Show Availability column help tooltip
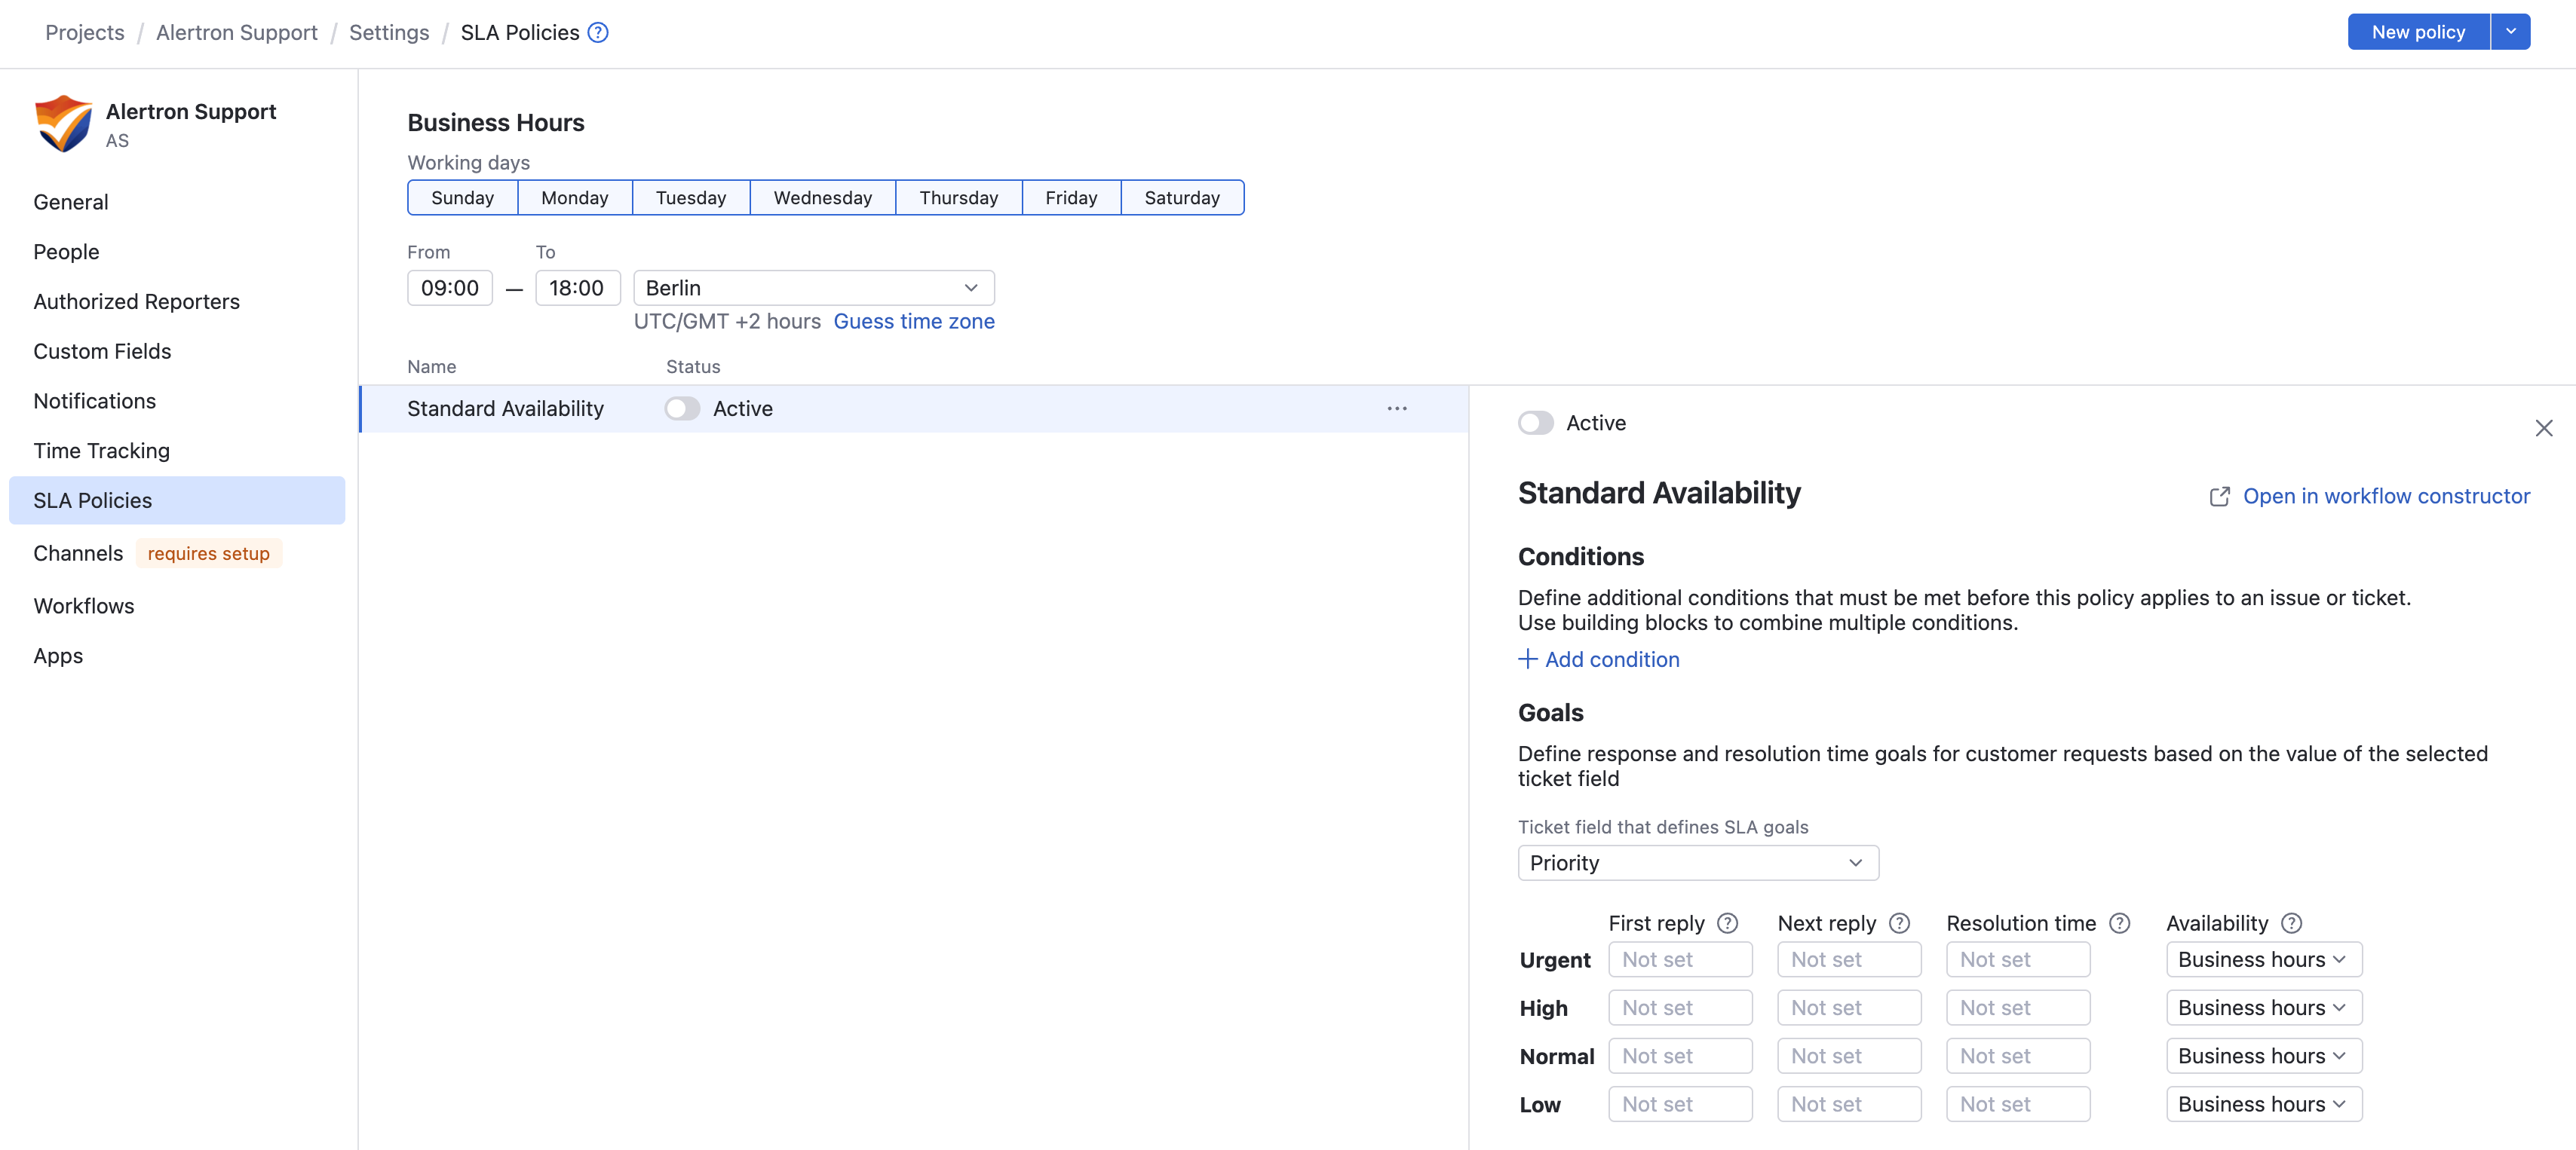Screen dimensions: 2576x1150 click(2291, 923)
